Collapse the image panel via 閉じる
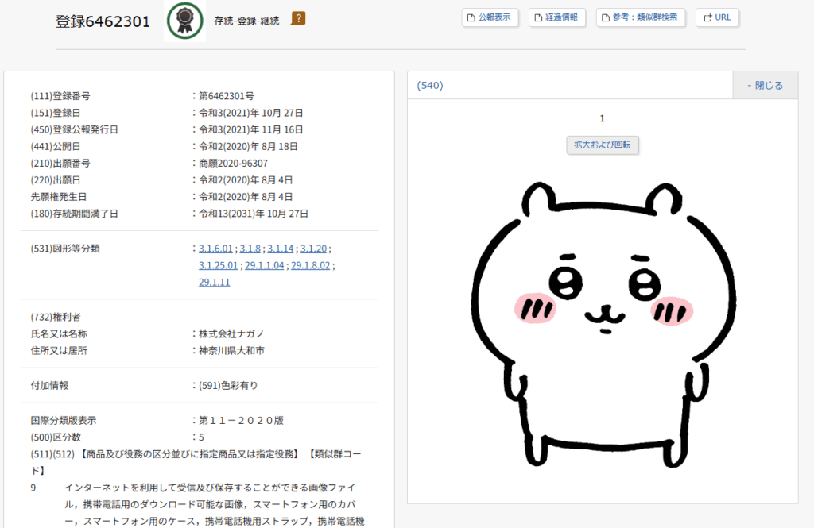Viewport: 814px width, 528px height. tap(765, 84)
